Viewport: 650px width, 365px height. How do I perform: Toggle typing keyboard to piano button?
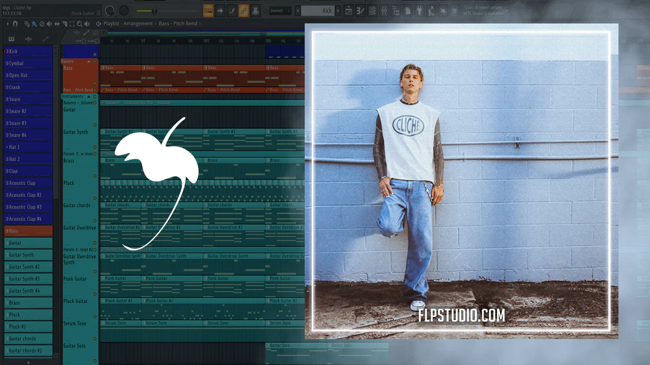coord(208,10)
